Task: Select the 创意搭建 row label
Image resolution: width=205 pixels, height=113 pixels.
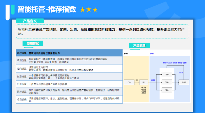Action: 22,77
